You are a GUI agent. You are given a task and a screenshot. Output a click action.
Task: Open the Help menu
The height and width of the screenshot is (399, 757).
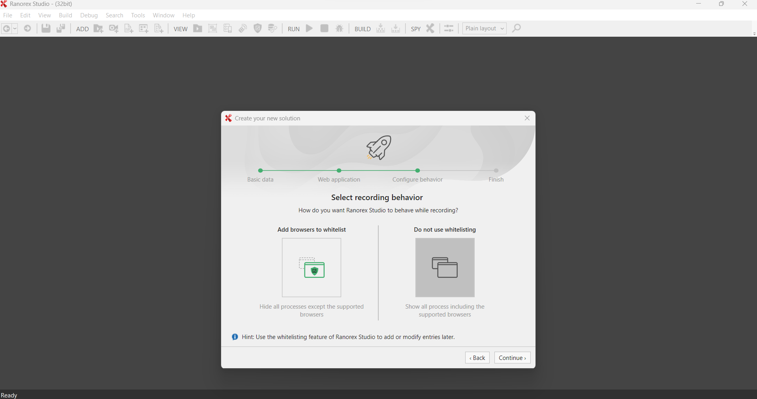(189, 15)
